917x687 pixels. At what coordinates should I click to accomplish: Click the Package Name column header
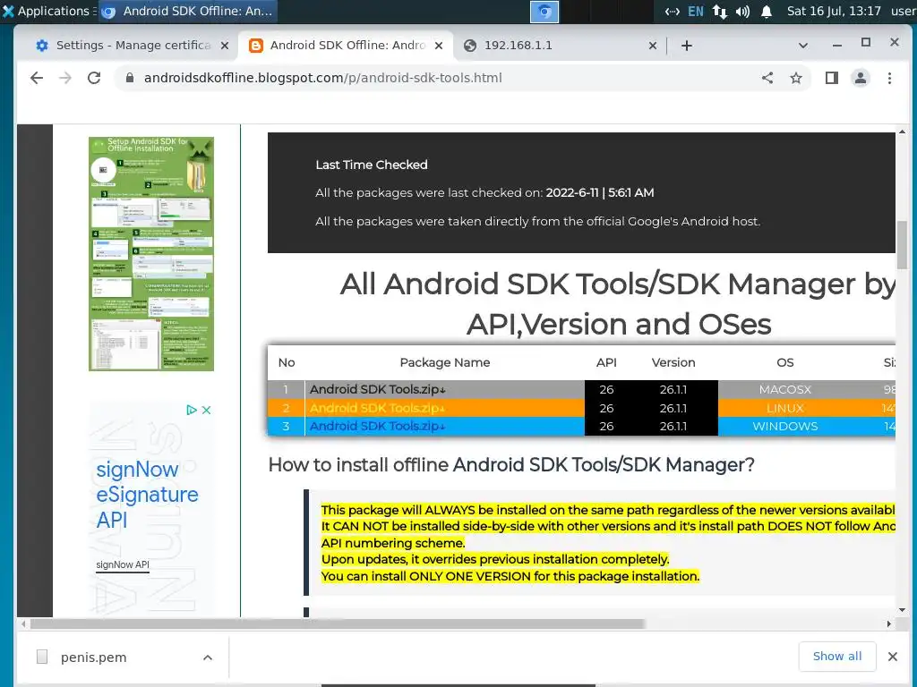pos(444,362)
